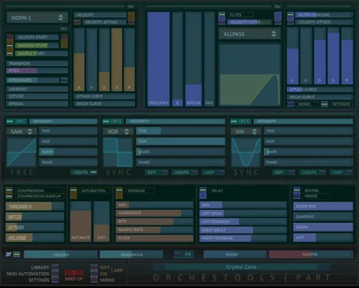Click the LFO 3 Loop button

tap(341, 172)
